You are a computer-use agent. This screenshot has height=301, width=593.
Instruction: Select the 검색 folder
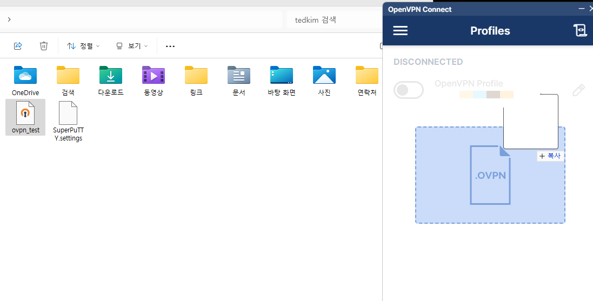[68, 81]
